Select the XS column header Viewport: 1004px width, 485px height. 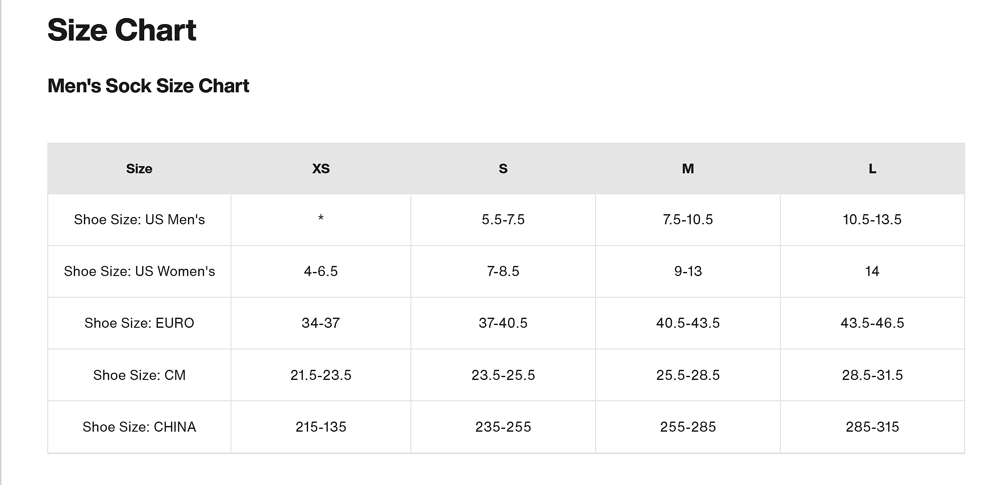pyautogui.click(x=321, y=169)
